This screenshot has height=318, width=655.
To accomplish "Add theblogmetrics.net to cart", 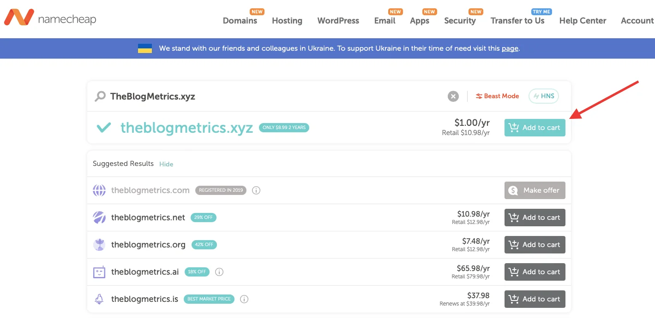I will point(535,218).
